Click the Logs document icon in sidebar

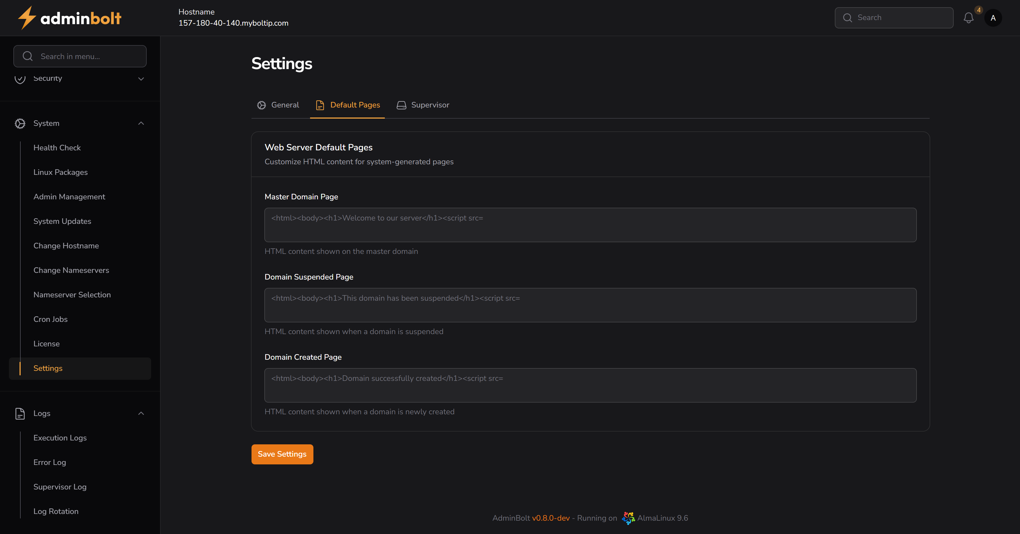20,413
